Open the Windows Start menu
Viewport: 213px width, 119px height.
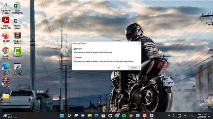(62, 116)
